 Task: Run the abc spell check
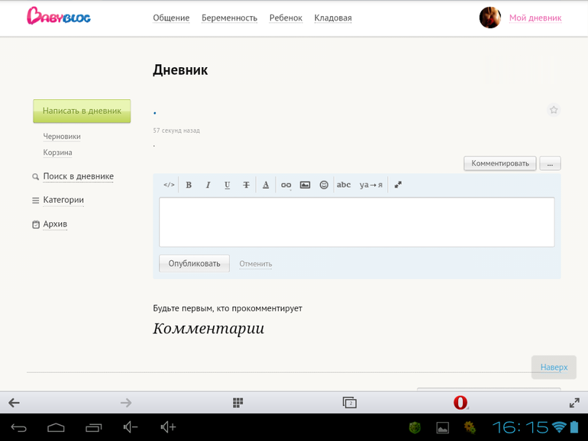point(344,185)
